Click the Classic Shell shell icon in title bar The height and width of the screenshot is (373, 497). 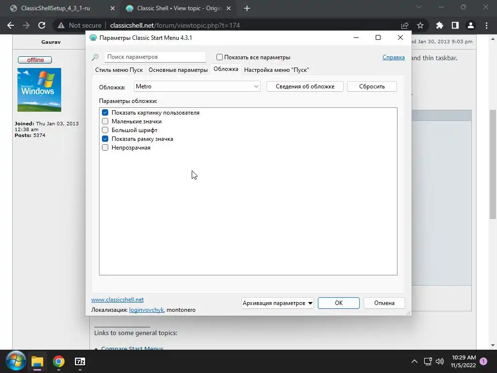point(93,38)
